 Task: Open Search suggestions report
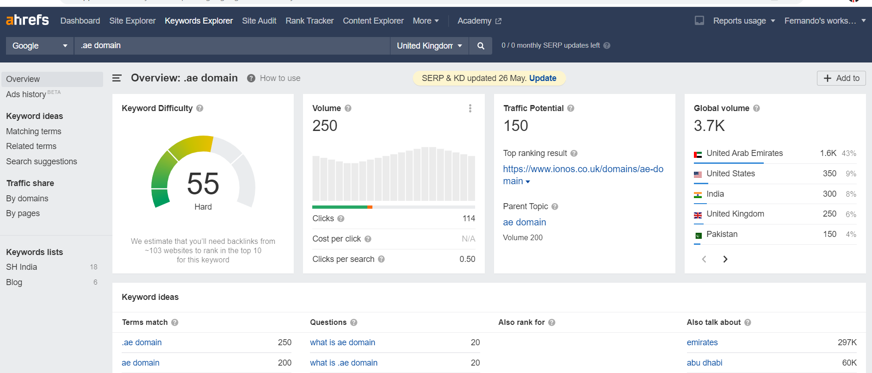click(x=42, y=162)
